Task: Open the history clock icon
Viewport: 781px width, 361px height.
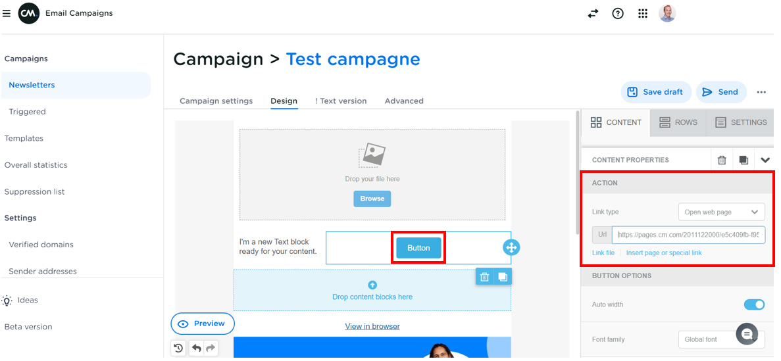Action: pos(178,348)
